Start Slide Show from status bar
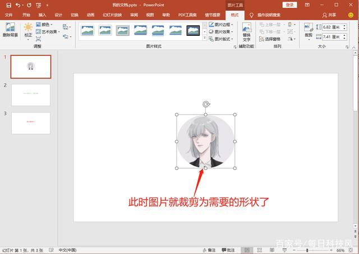 pyautogui.click(x=284, y=250)
